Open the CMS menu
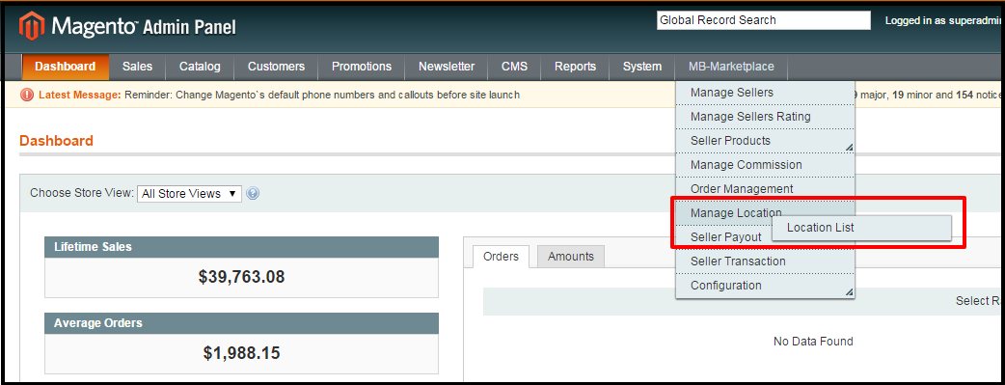The image size is (1005, 385). coord(514,67)
